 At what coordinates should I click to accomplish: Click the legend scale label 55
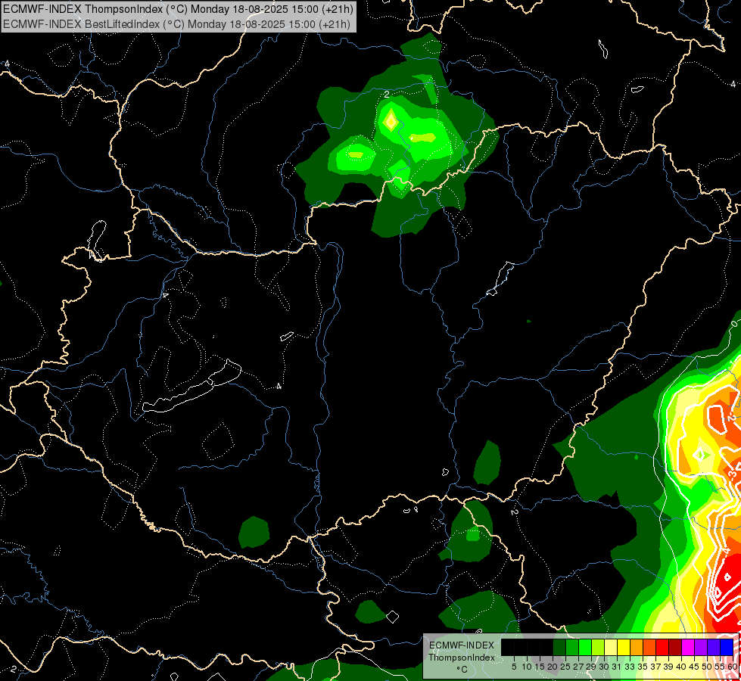720,667
